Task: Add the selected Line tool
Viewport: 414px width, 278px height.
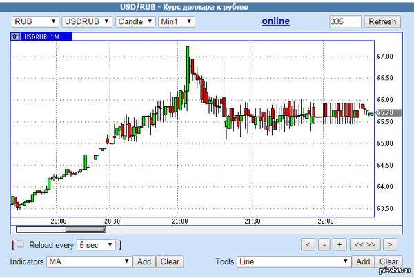Action: tap(363, 261)
